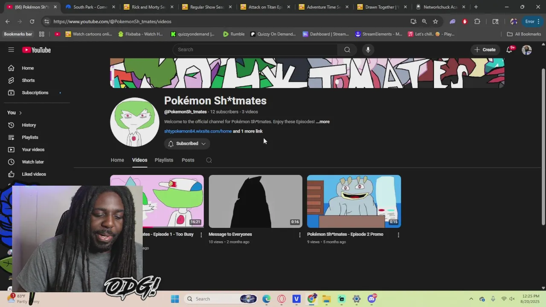Click the purple extension icon in the toolbar
This screenshot has height=307, width=546.
pos(453,21)
